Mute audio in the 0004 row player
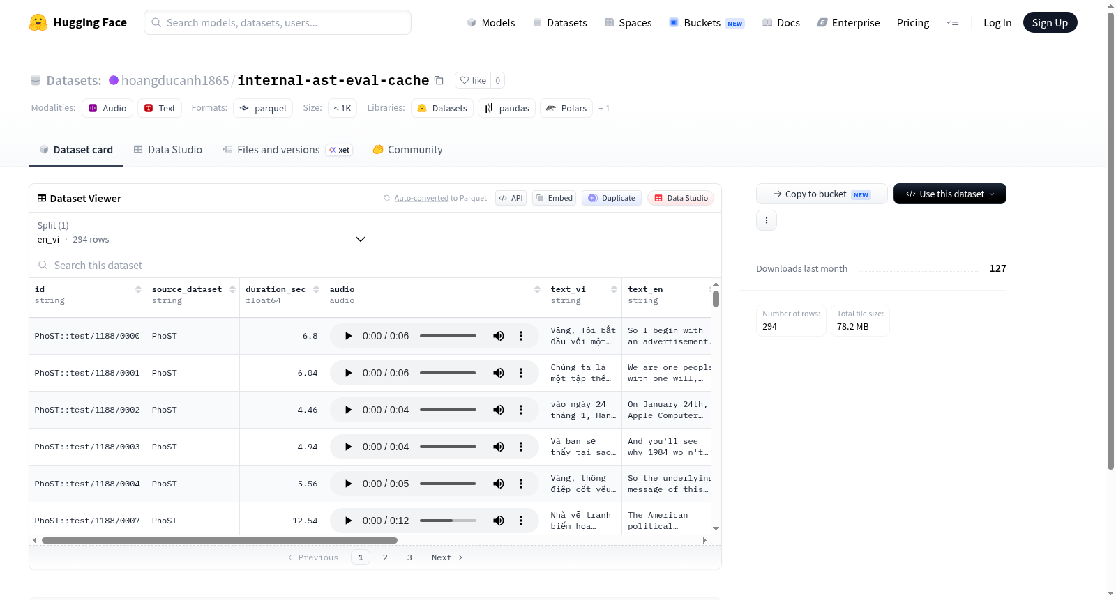The image size is (1116, 600). point(499,484)
